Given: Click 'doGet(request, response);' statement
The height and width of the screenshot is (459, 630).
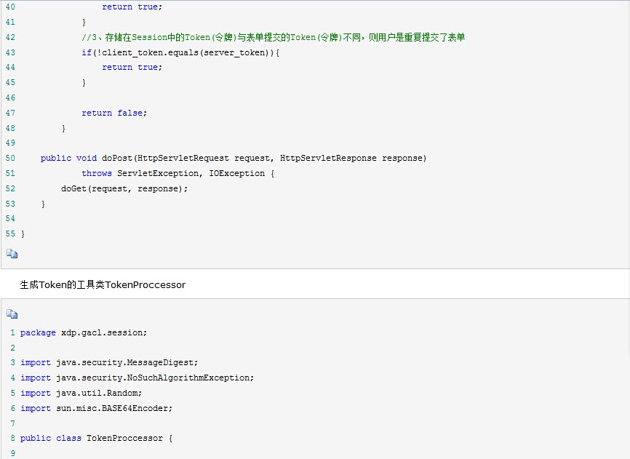Looking at the screenshot, I should pyautogui.click(x=124, y=188).
